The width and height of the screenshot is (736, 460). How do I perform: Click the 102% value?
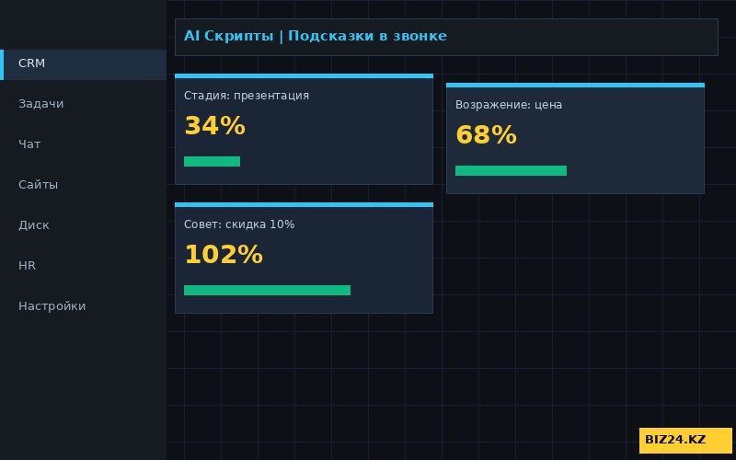pos(224,255)
